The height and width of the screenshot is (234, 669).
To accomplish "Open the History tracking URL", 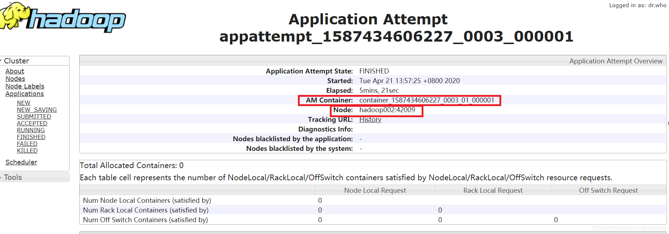I will click(x=370, y=120).
